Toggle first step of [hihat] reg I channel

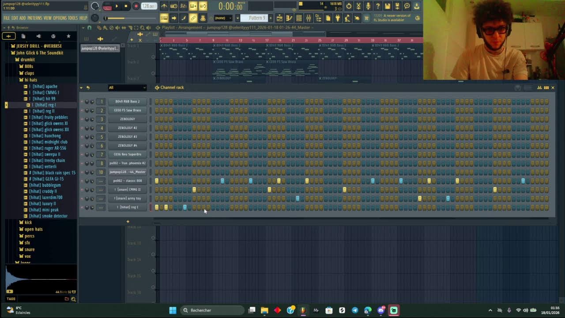pos(157,207)
